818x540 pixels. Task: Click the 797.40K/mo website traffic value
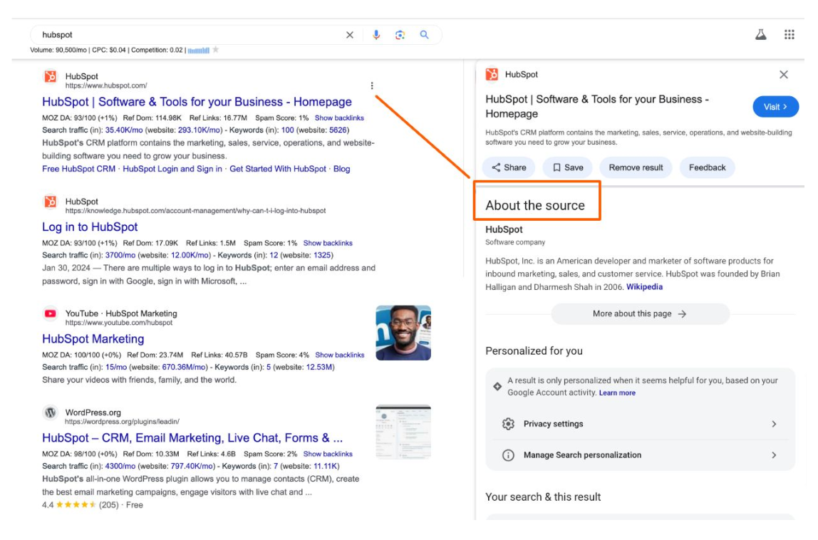pos(192,467)
